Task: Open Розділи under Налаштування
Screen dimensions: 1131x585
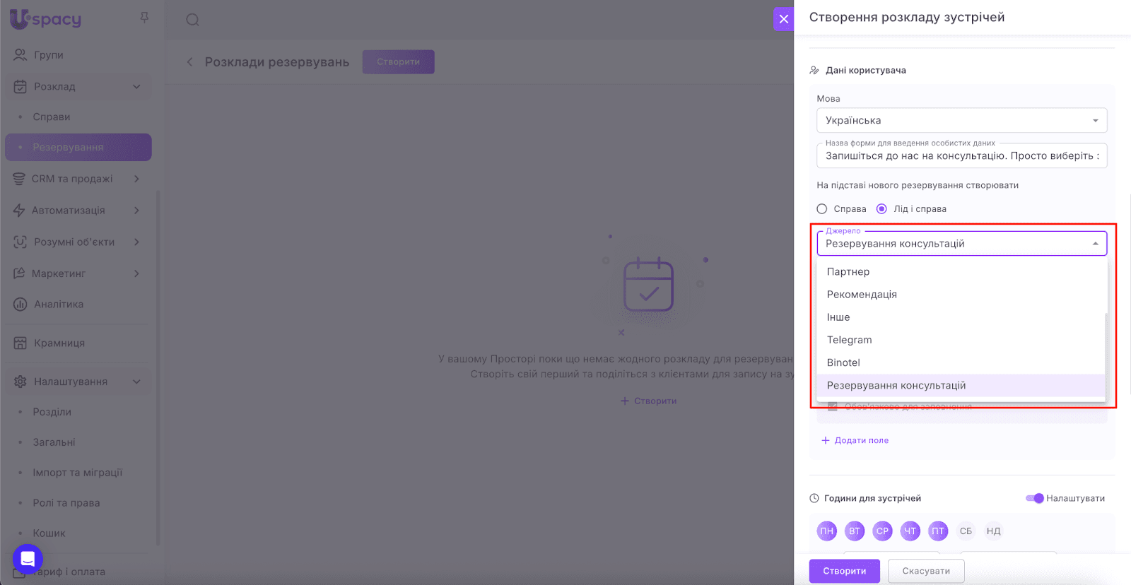Action: pyautogui.click(x=52, y=412)
